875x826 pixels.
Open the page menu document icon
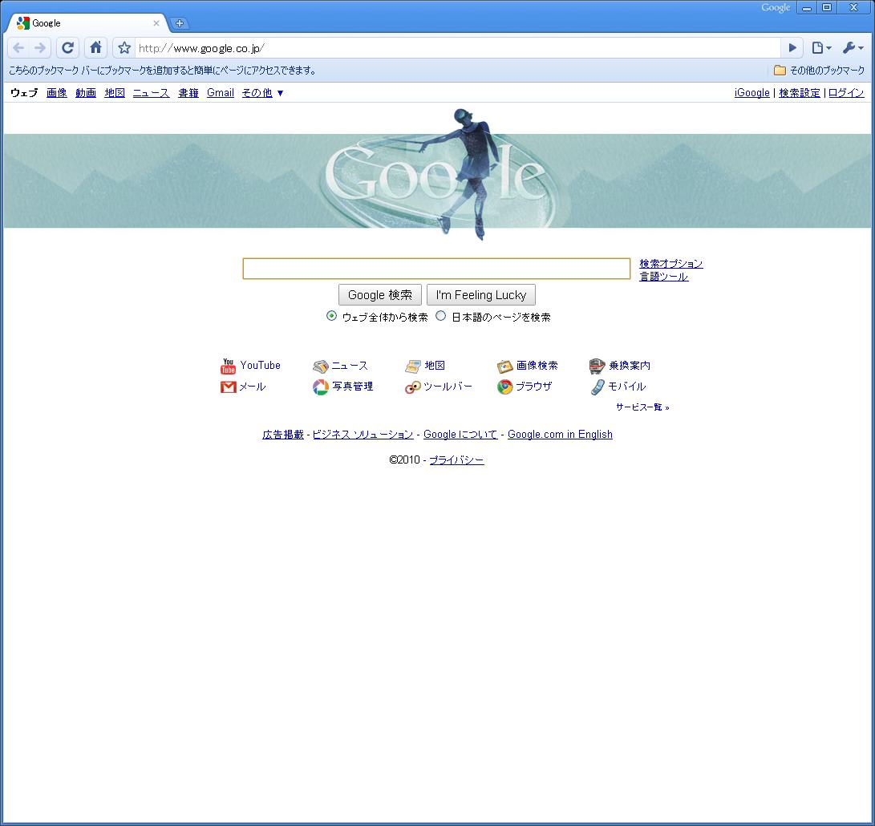tap(821, 48)
